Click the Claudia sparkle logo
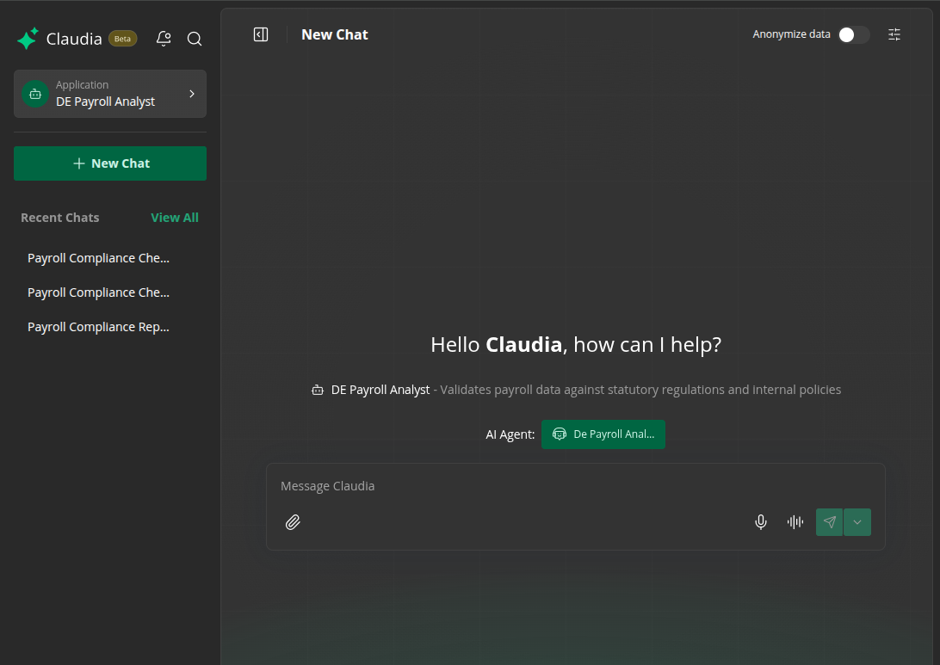Screen dimensions: 940x665 coord(28,39)
